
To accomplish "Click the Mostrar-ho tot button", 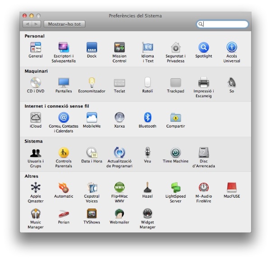I will [65, 24].
